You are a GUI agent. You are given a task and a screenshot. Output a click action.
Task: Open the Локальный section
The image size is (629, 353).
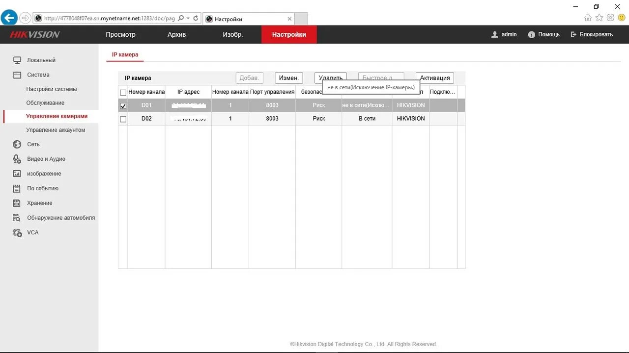[41, 60]
